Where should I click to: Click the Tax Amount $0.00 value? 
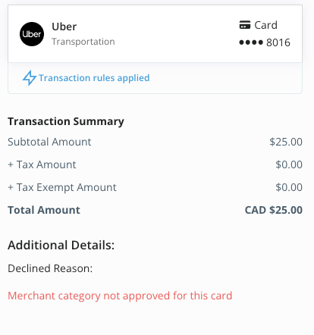pos(289,164)
